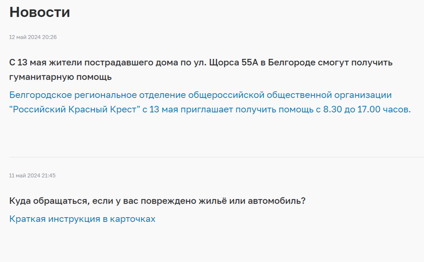Click the 8.30 до 17.00 часов text
Screen dimensions: 424x262
pyautogui.click(x=367, y=109)
